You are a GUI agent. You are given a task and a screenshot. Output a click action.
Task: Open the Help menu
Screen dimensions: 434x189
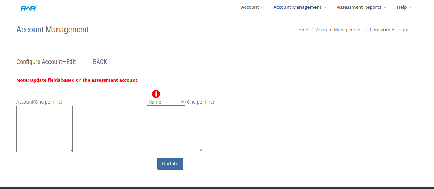pos(402,7)
